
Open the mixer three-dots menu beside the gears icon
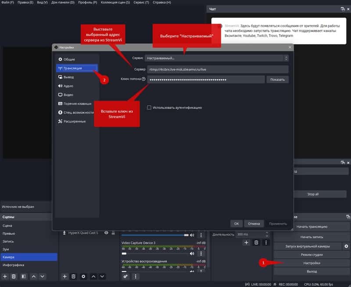pos(136,276)
